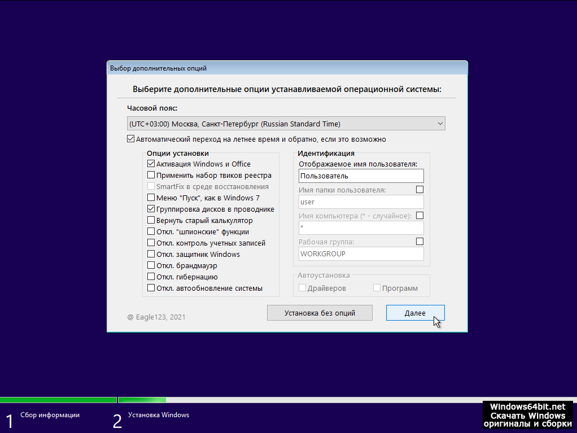Enable Применить набор твиков реестра checkbox
577x433 pixels.
tap(151, 175)
